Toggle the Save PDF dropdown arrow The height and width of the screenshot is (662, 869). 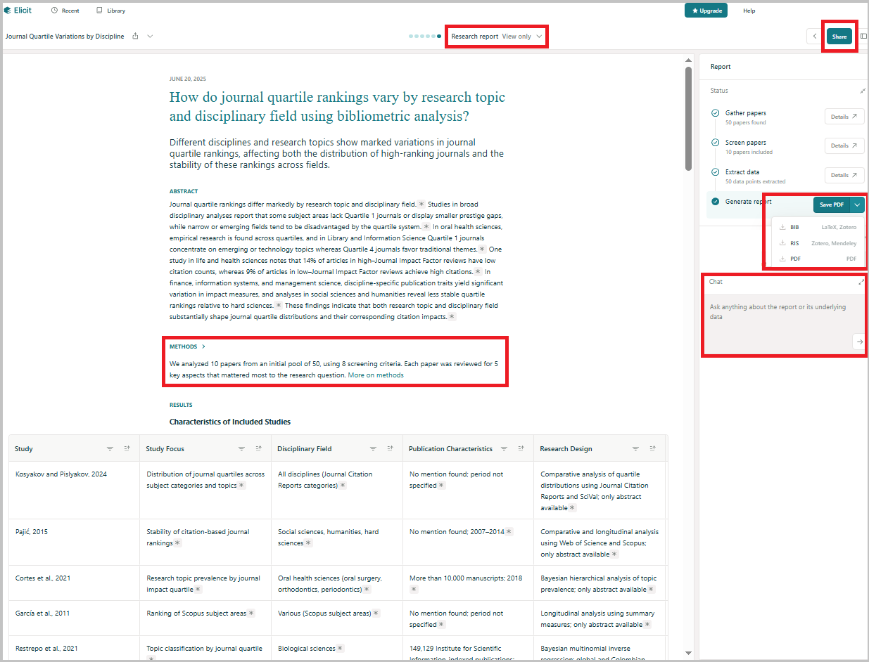click(x=857, y=205)
